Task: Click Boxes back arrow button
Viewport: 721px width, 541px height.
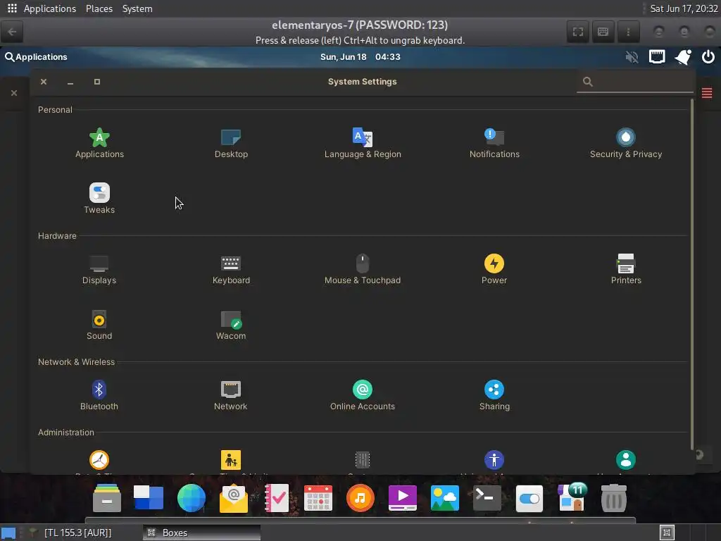Action: pyautogui.click(x=13, y=32)
